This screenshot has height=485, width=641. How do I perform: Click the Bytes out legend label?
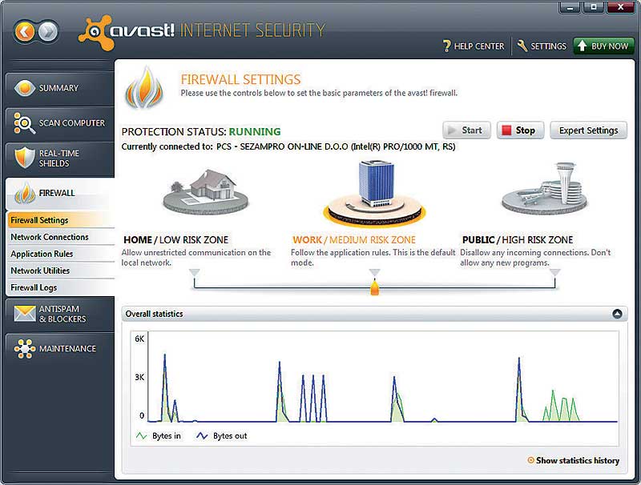coord(230,436)
